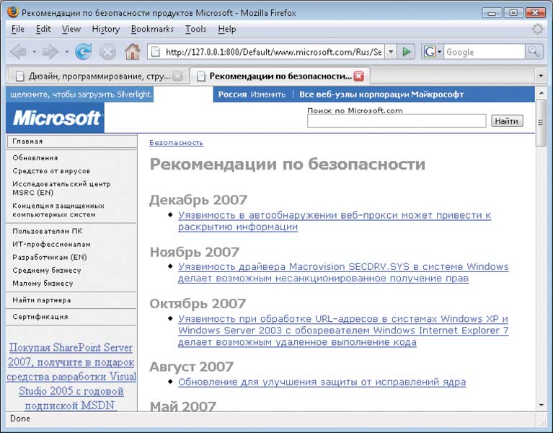Close the Рекомендации по безопасности tab
Viewport: 553px width, 433px height.
[359, 76]
